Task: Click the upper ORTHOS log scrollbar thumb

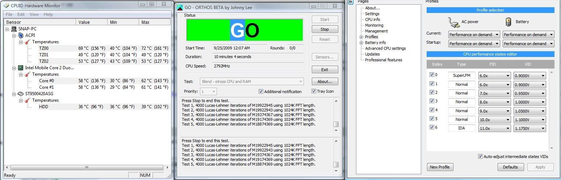Action: (x=336, y=124)
